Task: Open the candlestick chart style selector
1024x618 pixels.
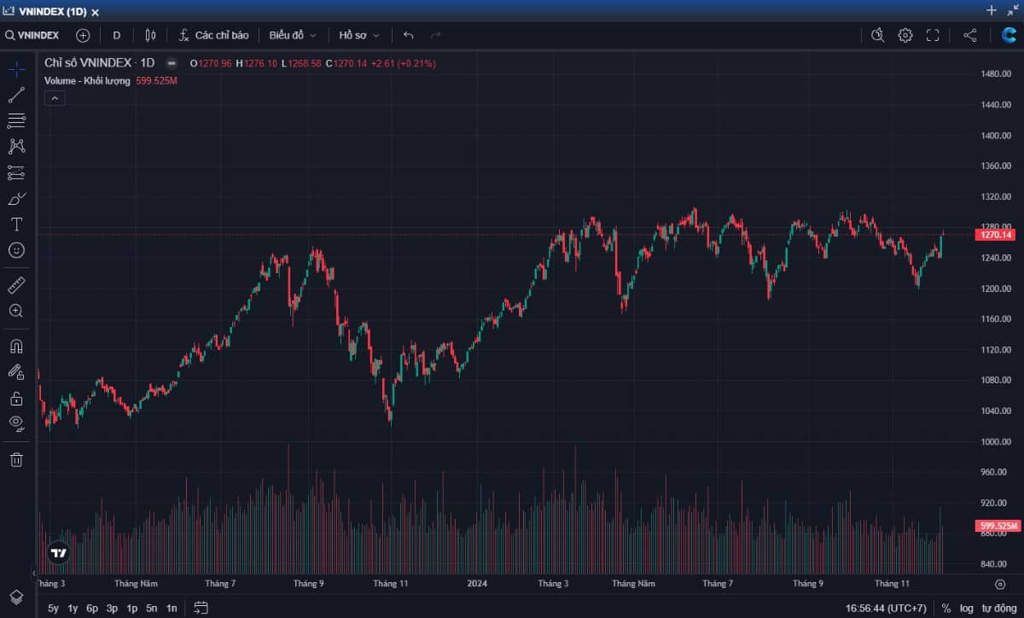Action: pyautogui.click(x=150, y=35)
